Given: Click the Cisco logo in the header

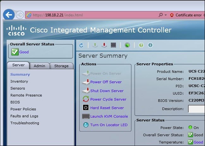Looking at the screenshot, I should (16, 30).
